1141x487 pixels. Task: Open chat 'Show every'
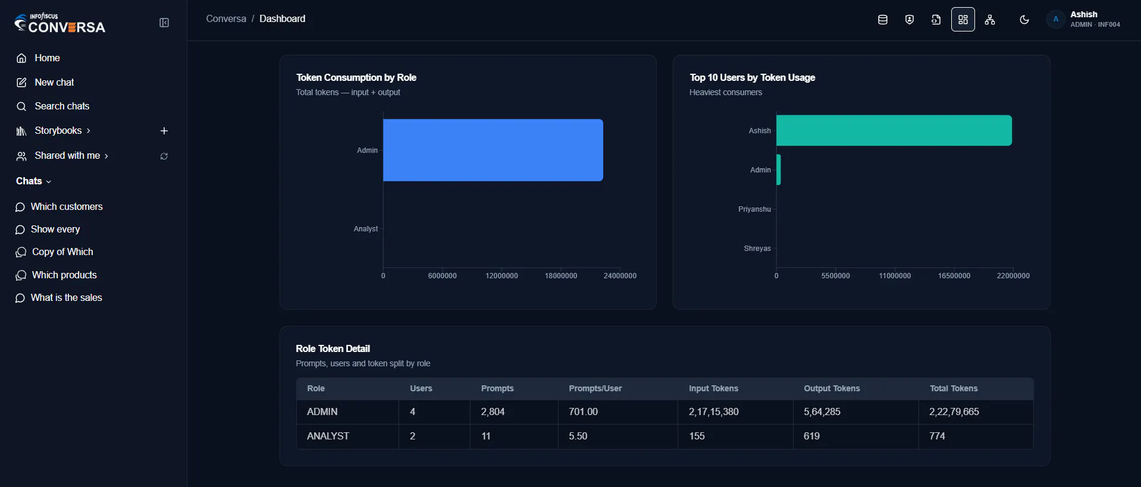coord(55,229)
